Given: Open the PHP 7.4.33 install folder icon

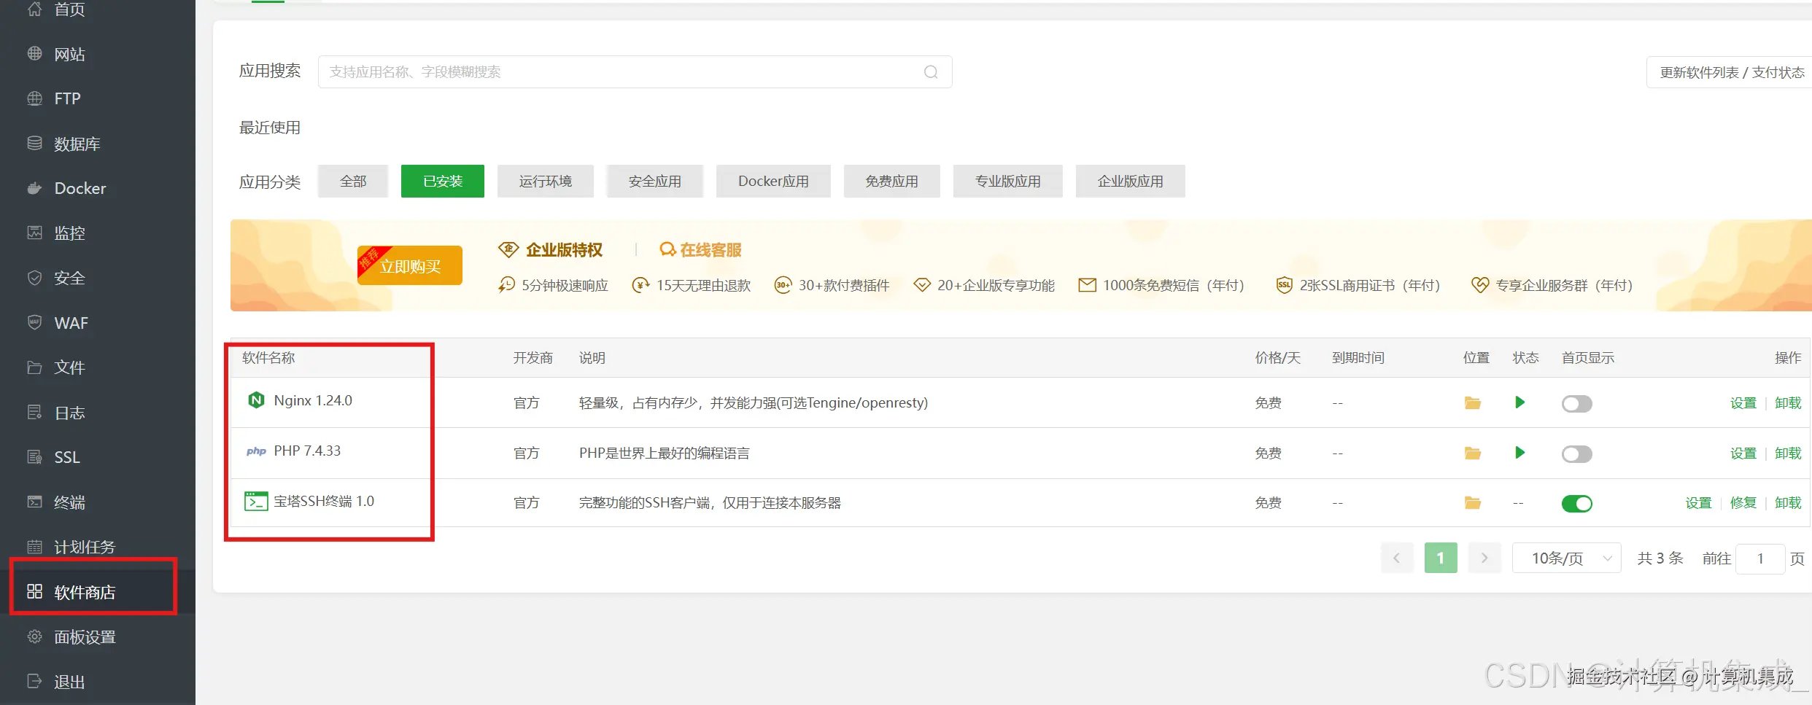Looking at the screenshot, I should click(x=1473, y=453).
